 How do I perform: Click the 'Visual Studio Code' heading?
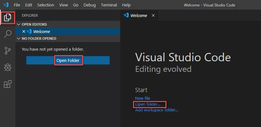click(183, 57)
